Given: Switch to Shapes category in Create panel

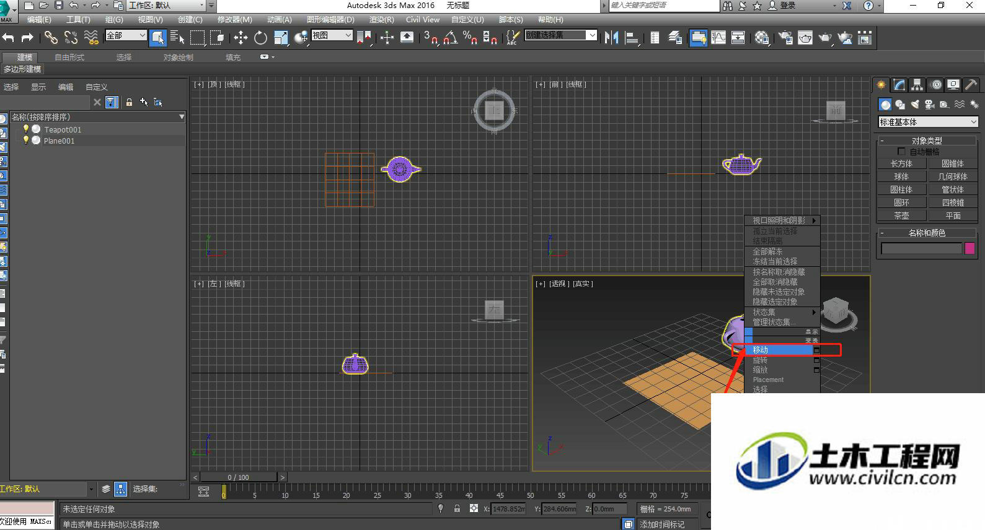Looking at the screenshot, I should (x=900, y=105).
